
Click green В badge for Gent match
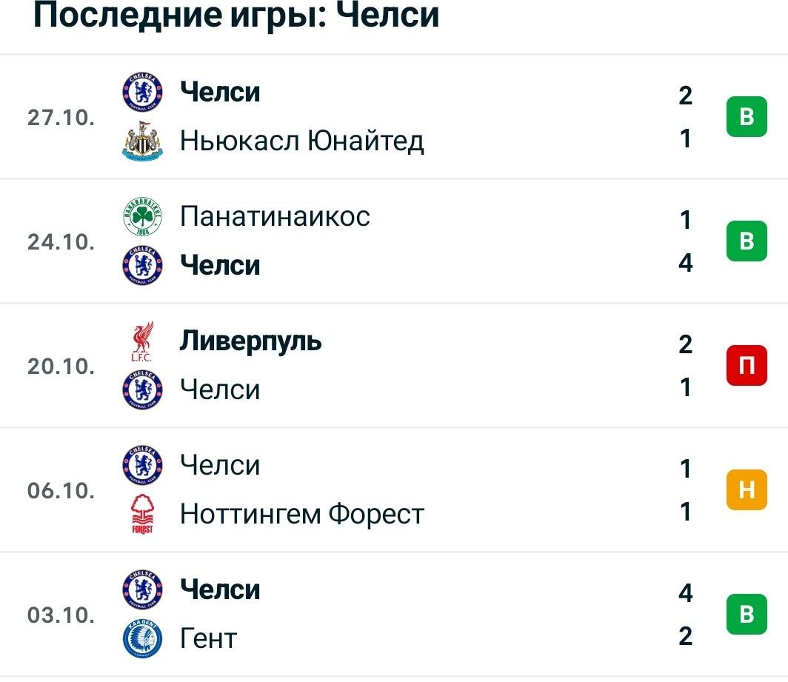747,614
